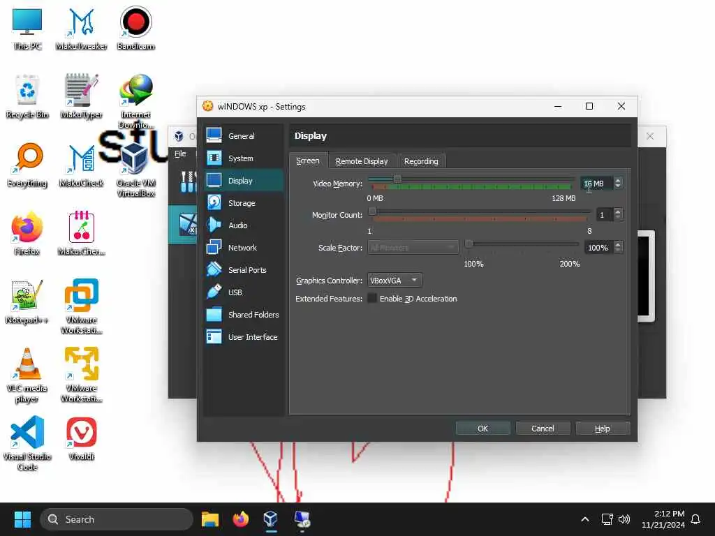The height and width of the screenshot is (536, 715).
Task: Click the Scale Factor 100% field
Action: [598, 248]
